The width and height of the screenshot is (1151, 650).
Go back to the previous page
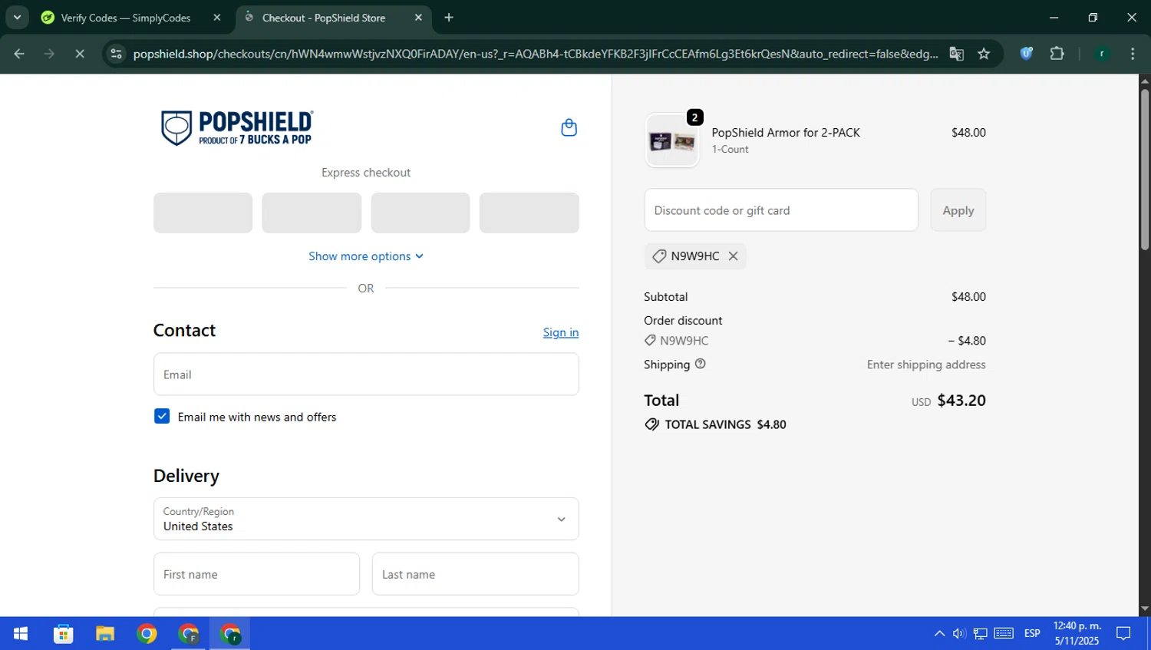pos(19,54)
